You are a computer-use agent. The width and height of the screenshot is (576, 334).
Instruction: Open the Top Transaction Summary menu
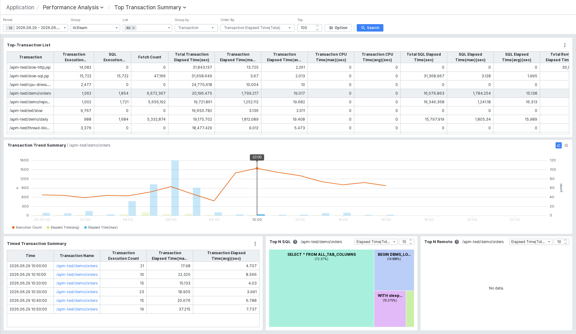pyautogui.click(x=151, y=7)
